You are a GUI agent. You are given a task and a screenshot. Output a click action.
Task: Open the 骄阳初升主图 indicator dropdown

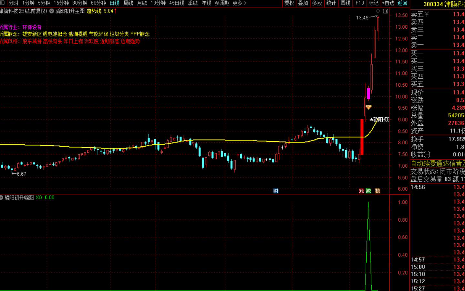[52, 11]
